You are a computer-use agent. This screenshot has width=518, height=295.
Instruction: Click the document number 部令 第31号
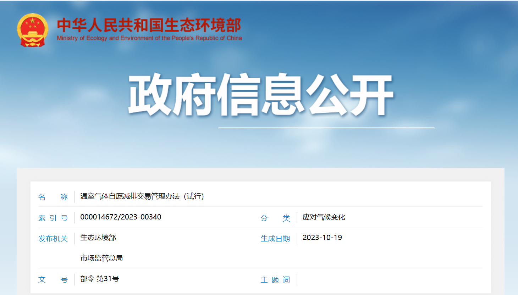(x=100, y=279)
